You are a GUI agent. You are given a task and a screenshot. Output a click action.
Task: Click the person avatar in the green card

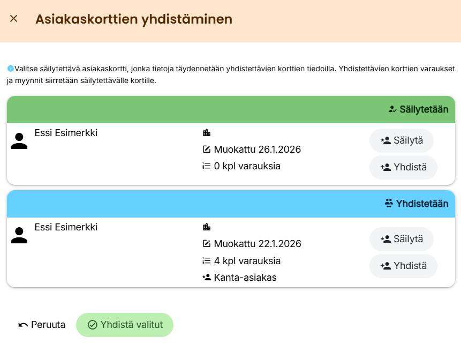coord(19,141)
